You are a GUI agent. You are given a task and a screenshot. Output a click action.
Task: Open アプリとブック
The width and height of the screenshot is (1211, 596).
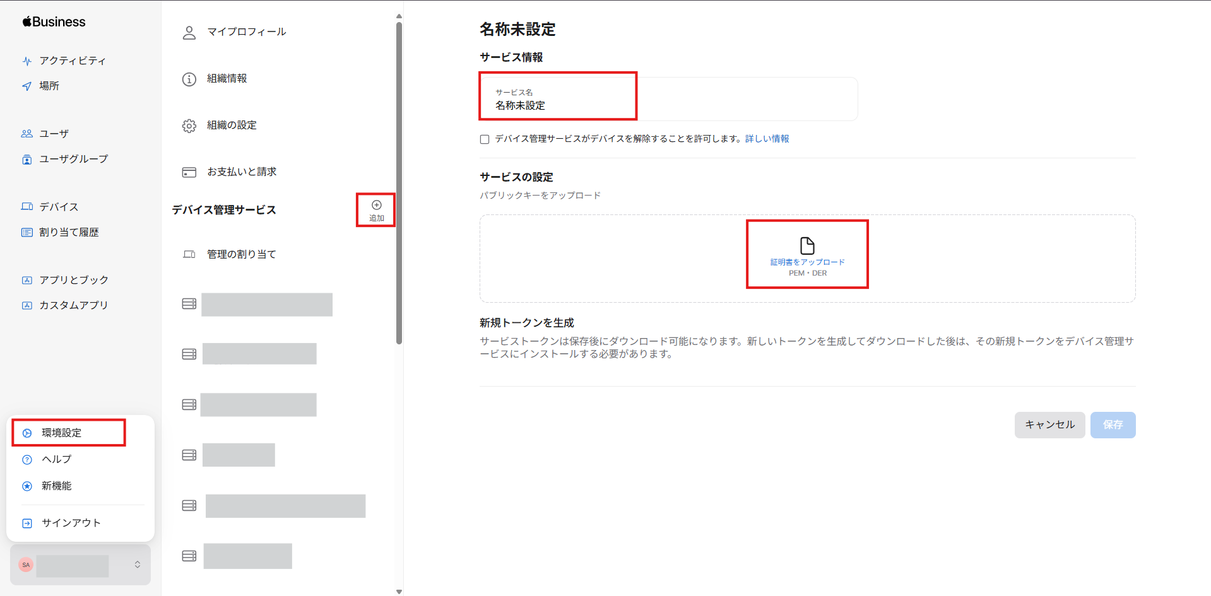click(x=73, y=279)
